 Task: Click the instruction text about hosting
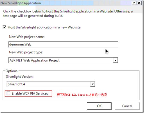click(x=68, y=14)
